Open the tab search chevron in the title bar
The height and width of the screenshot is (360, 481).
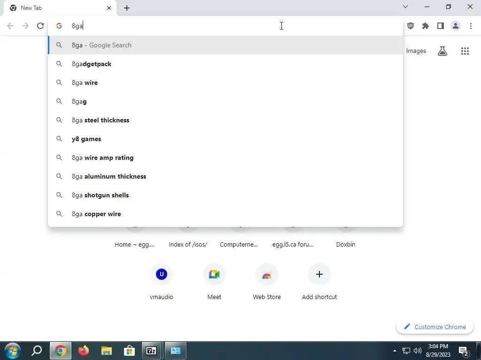(405, 7)
